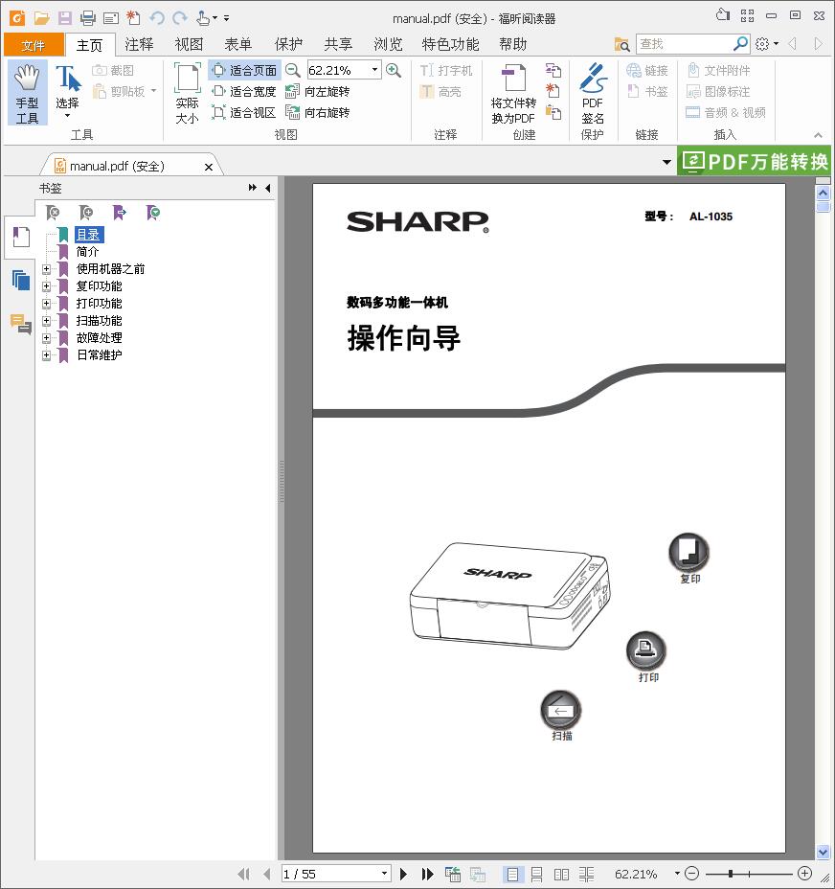
Task: Click the zoom out magnifier in ribbon
Action: click(292, 70)
